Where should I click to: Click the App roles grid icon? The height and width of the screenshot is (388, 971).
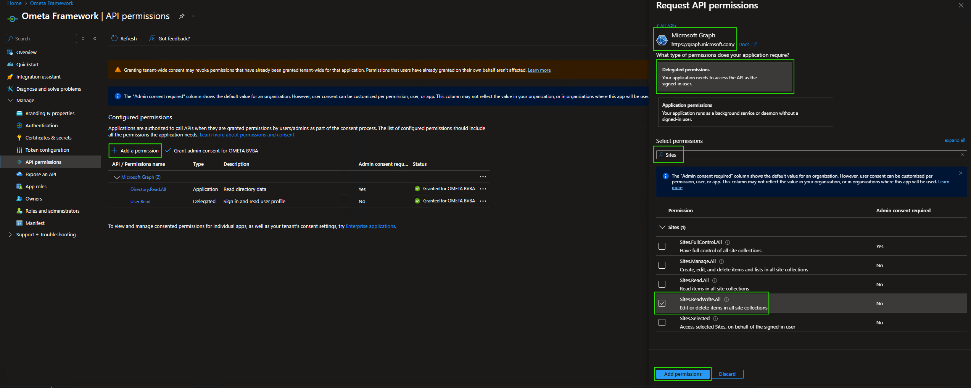pyautogui.click(x=19, y=186)
